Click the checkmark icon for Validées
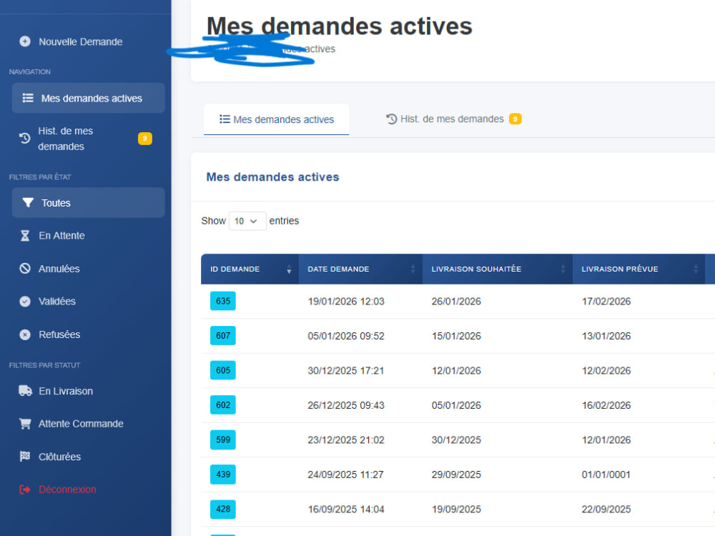The height and width of the screenshot is (536, 715). pyautogui.click(x=25, y=302)
